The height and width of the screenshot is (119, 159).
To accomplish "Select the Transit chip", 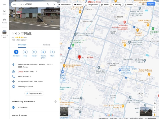I will coord(105,4).
